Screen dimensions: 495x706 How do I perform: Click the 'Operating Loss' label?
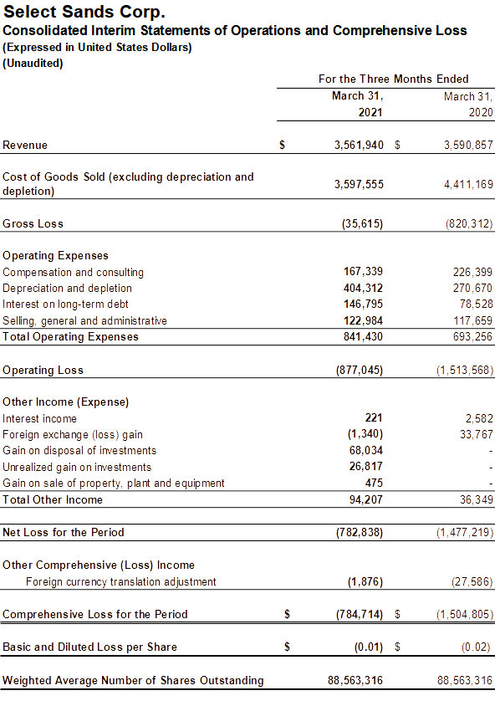(x=43, y=370)
